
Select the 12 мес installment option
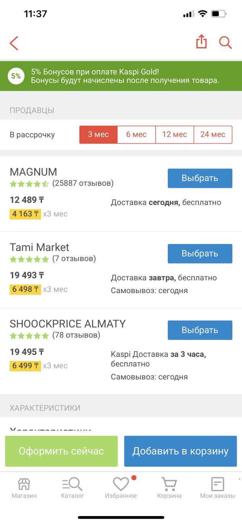click(x=175, y=134)
